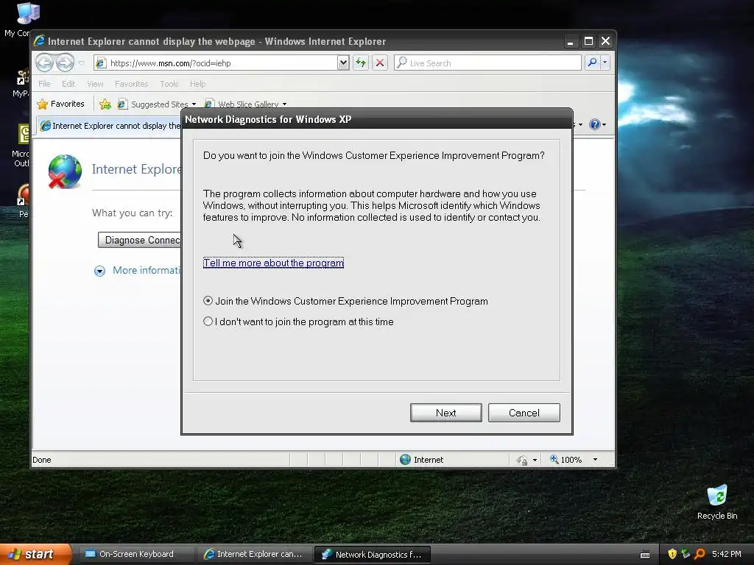The width and height of the screenshot is (754, 565).
Task: Click the 5:42 PM clock
Action: click(x=726, y=554)
